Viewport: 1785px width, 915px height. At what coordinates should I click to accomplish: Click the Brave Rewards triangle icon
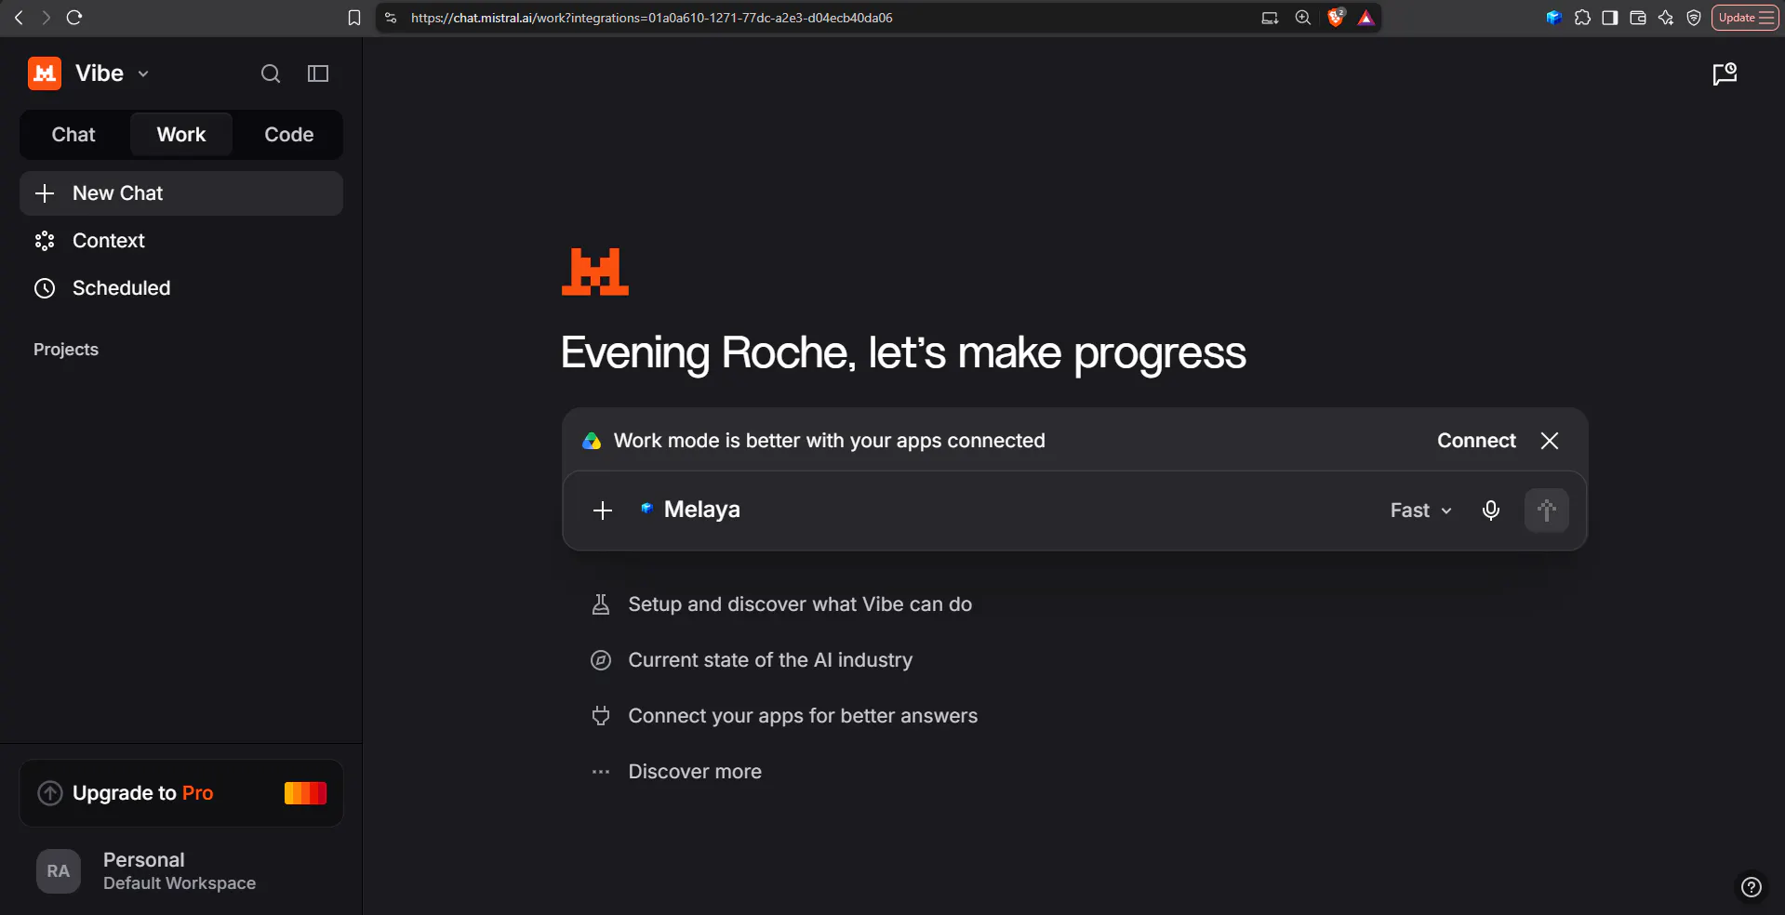pyautogui.click(x=1365, y=18)
